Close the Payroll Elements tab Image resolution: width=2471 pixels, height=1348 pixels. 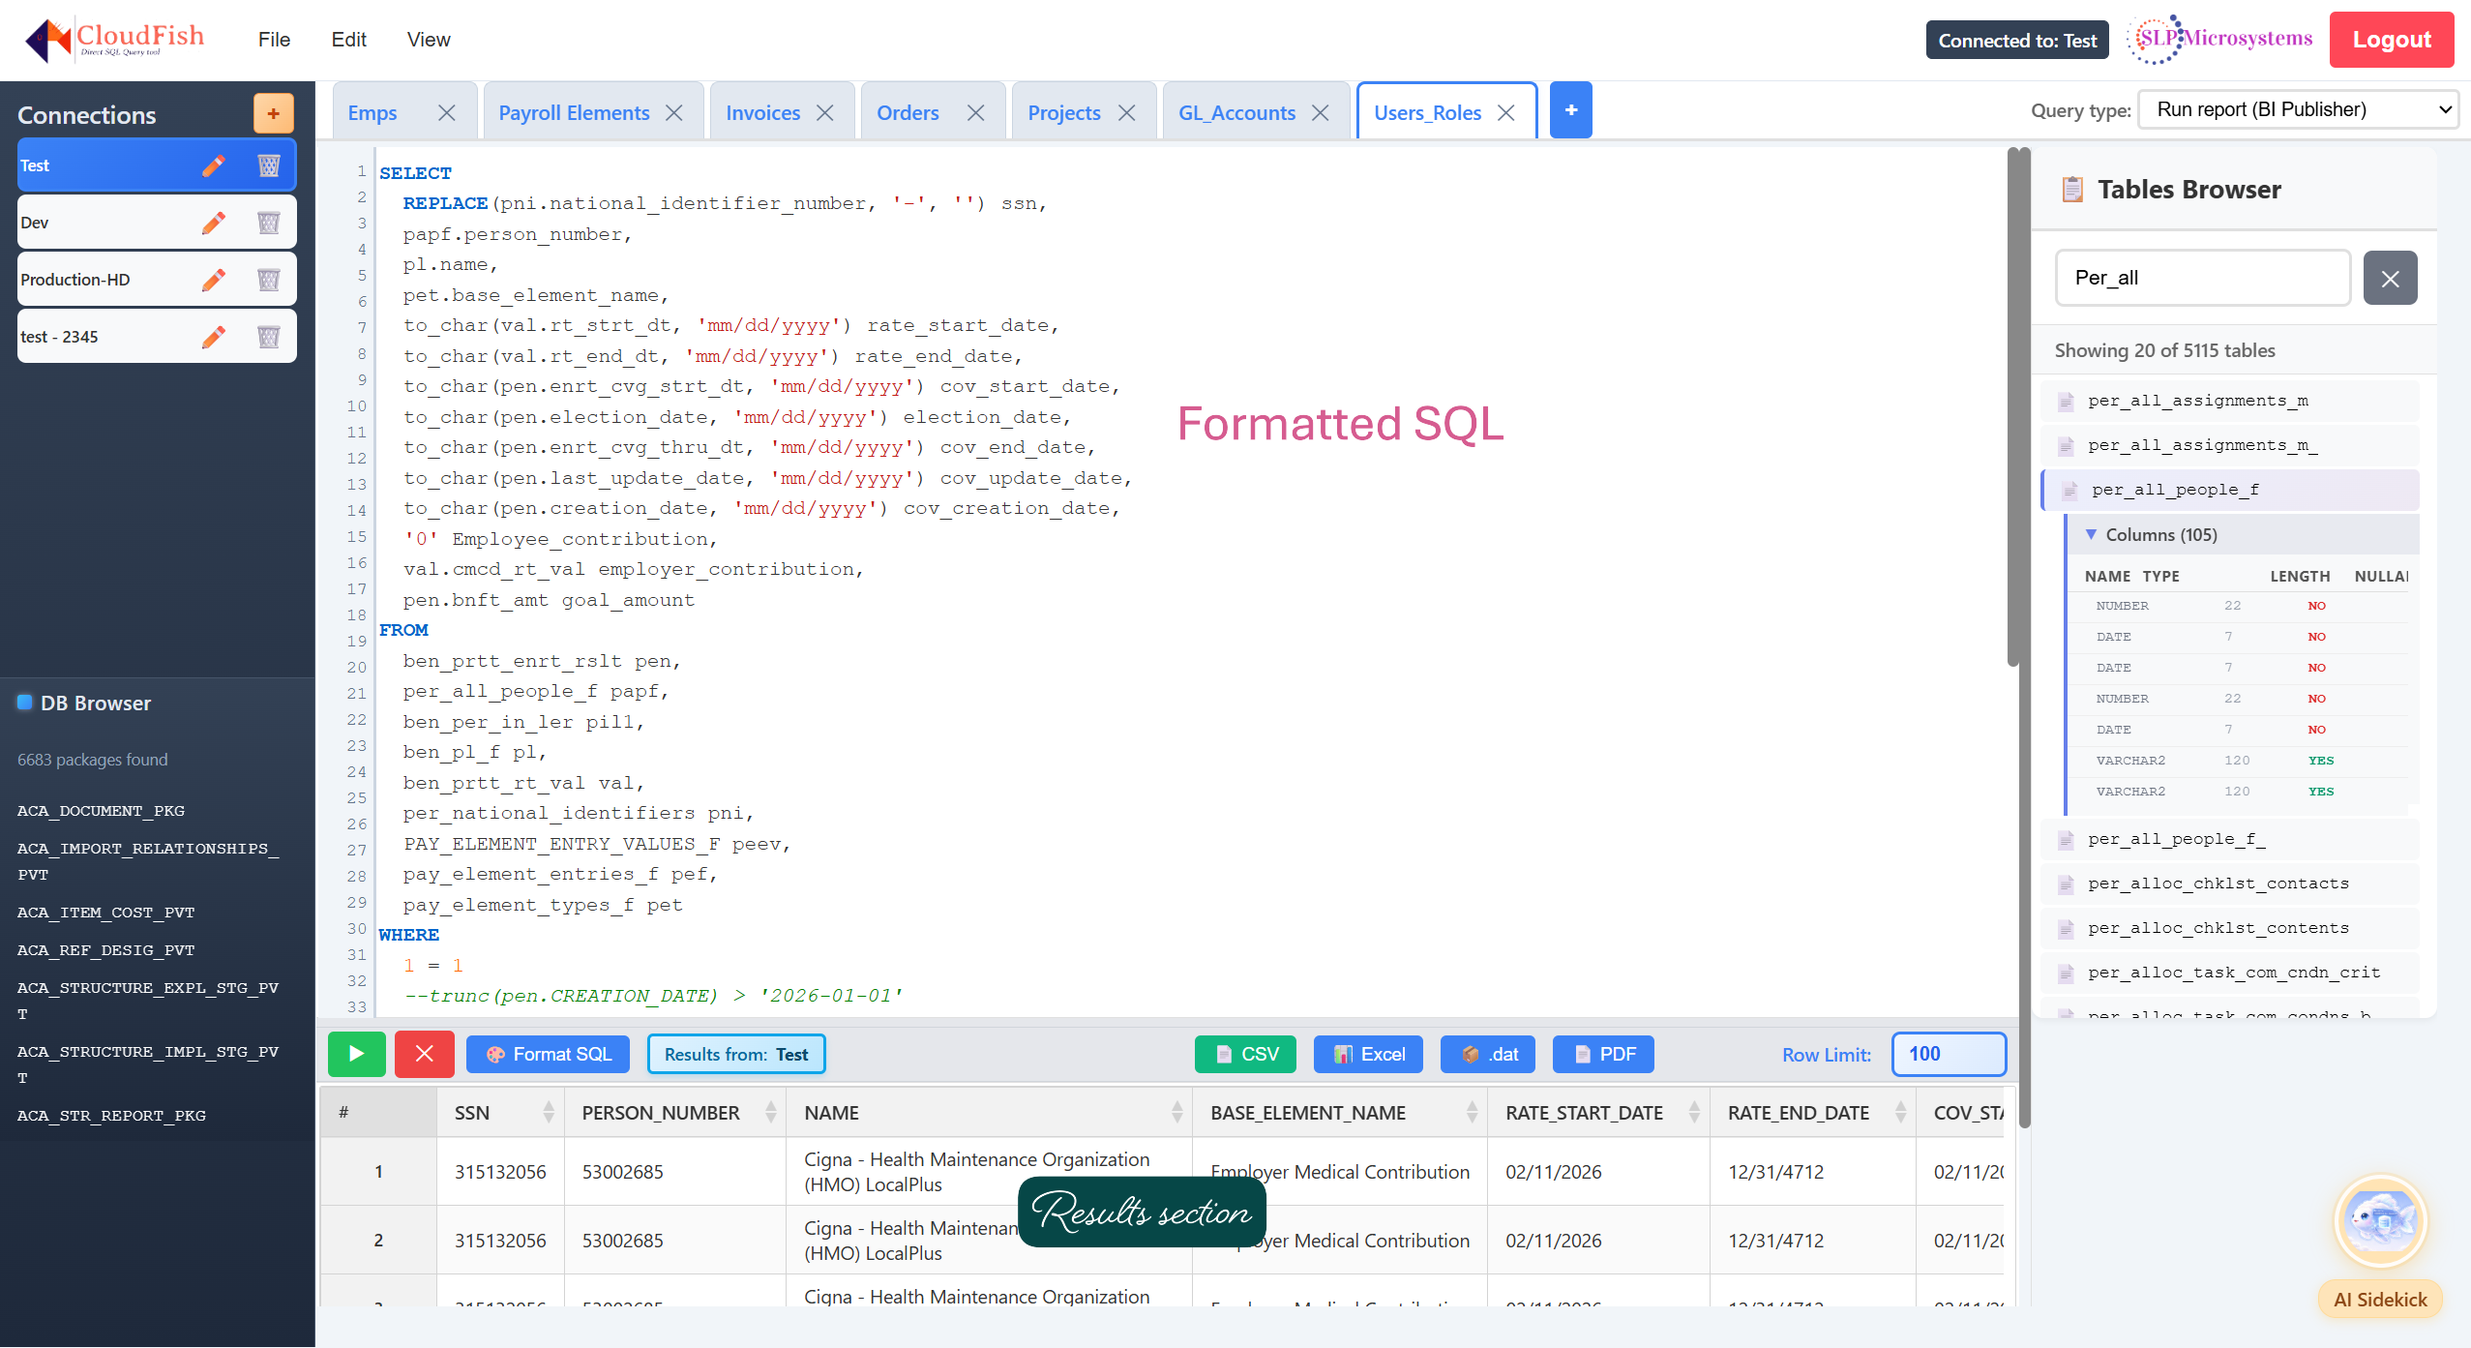[672, 112]
